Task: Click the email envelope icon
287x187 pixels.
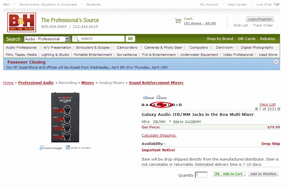Action: (x=145, y=98)
